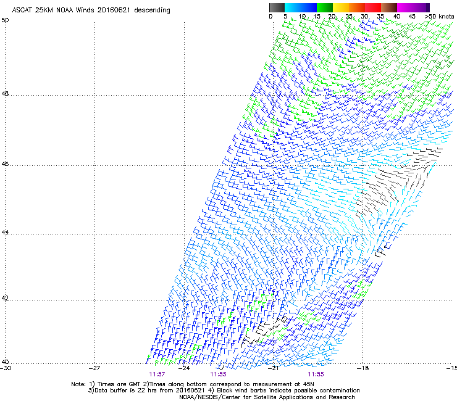This screenshot has height=401, width=457.
Task: Click the note about black wind barbs contamination
Action: click(x=284, y=391)
